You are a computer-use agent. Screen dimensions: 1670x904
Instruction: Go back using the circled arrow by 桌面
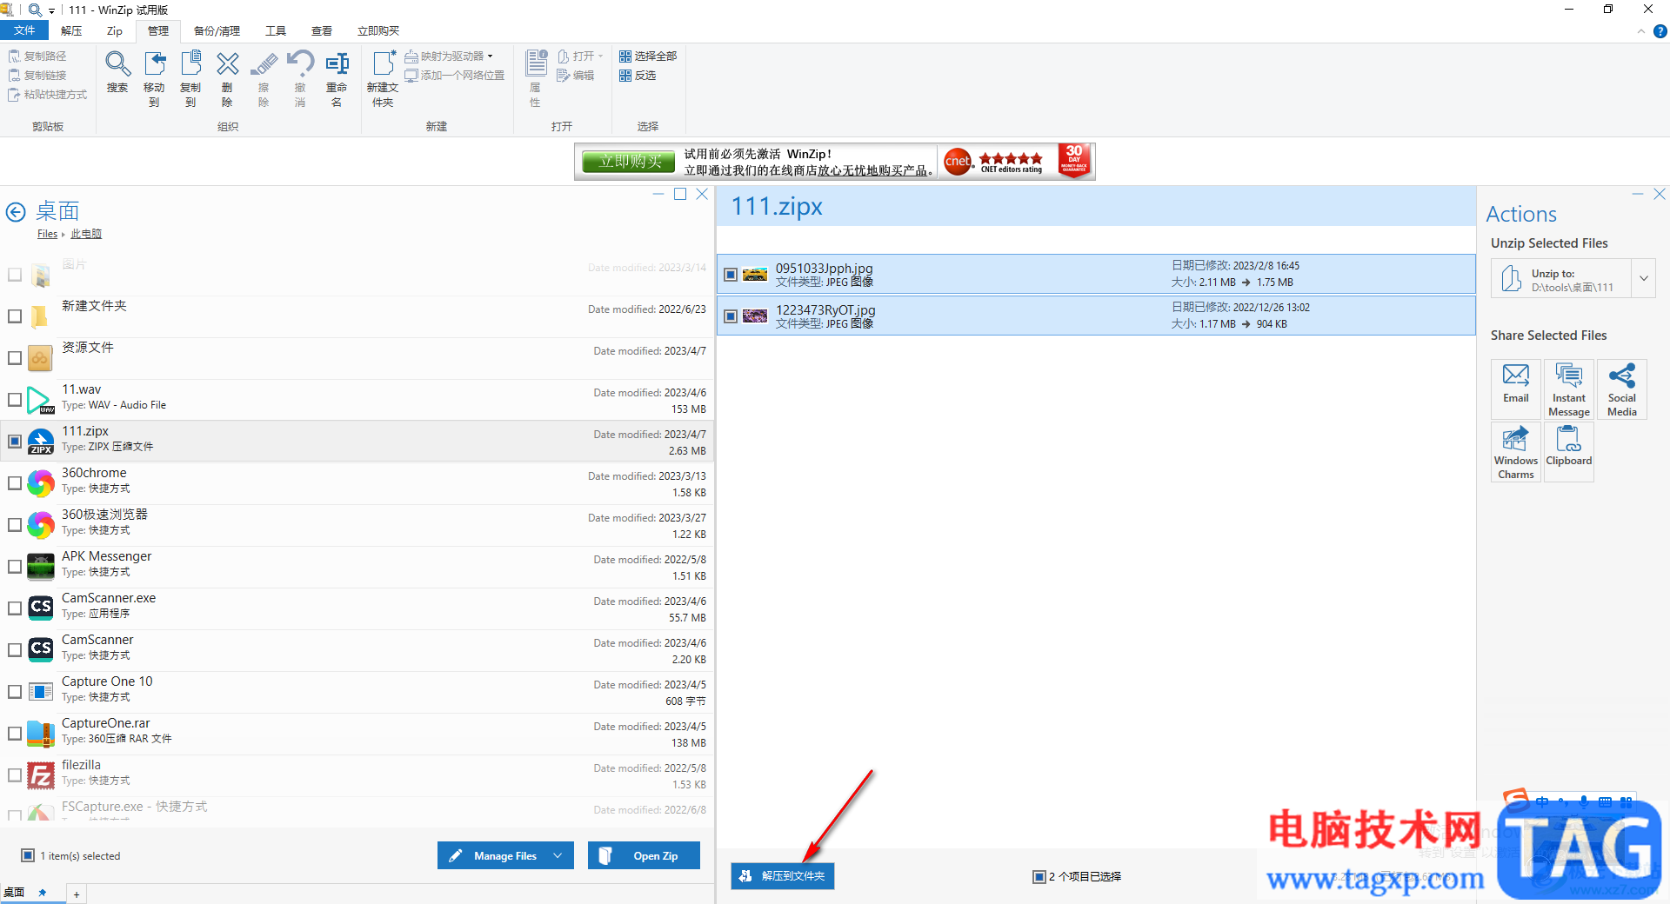(17, 212)
